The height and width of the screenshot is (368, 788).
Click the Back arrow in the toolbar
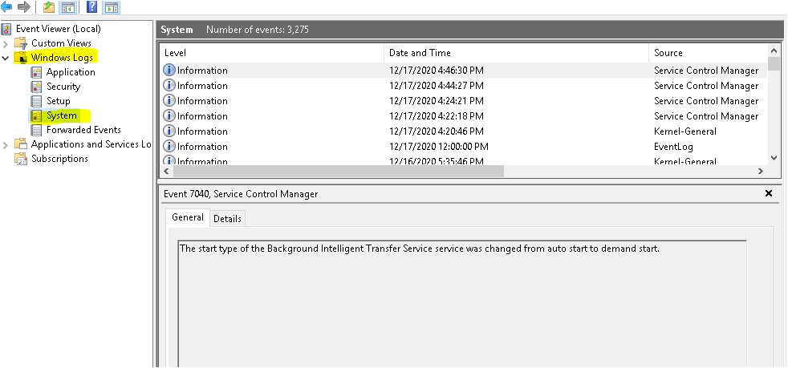(7, 7)
